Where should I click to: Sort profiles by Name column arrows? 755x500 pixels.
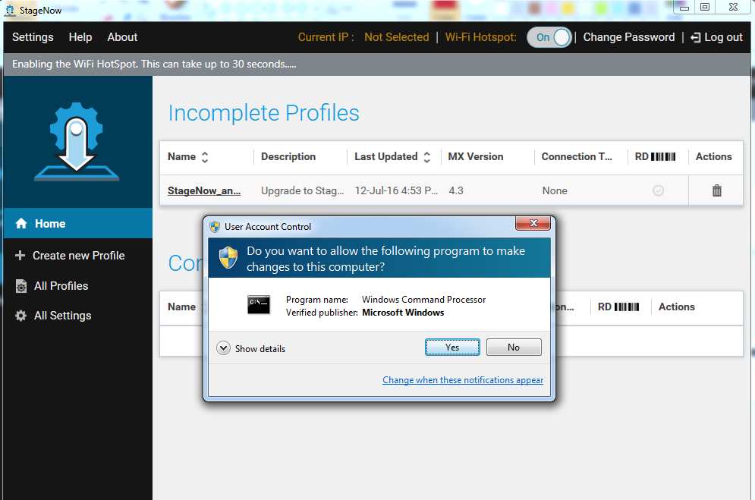point(204,157)
